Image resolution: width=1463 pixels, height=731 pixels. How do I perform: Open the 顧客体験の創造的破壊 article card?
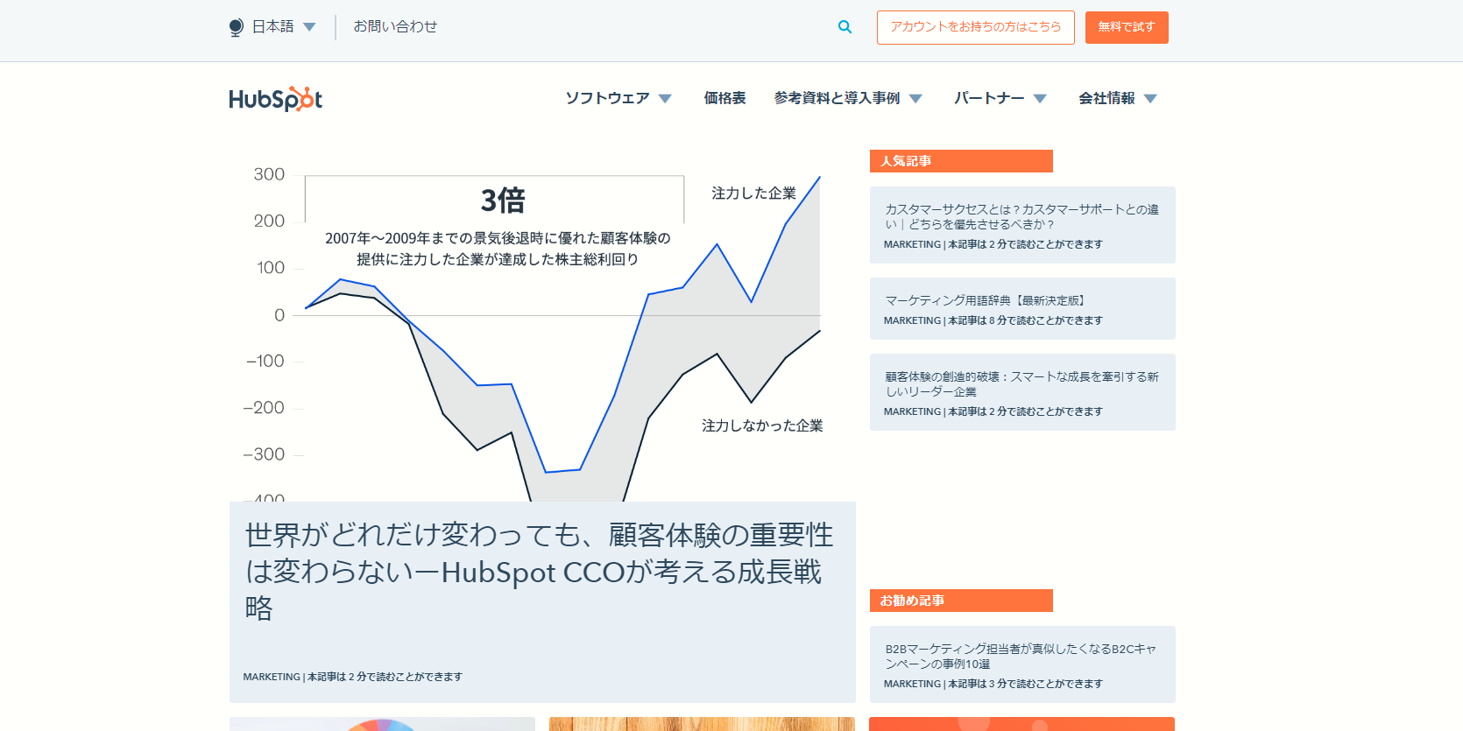click(1022, 392)
